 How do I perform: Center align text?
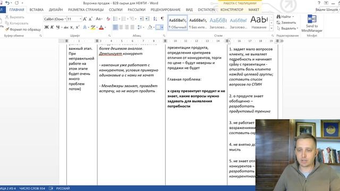coord(121,27)
